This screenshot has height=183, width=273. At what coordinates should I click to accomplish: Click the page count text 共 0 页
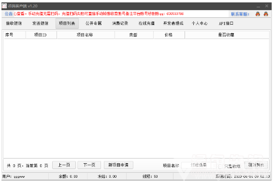coord(14,166)
